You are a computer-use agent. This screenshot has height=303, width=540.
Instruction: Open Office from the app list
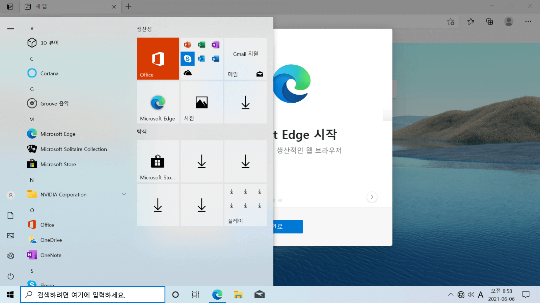pyautogui.click(x=78, y=225)
